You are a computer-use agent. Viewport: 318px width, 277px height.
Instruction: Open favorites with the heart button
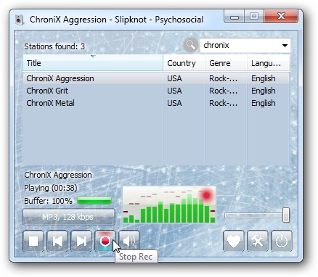tap(234, 241)
